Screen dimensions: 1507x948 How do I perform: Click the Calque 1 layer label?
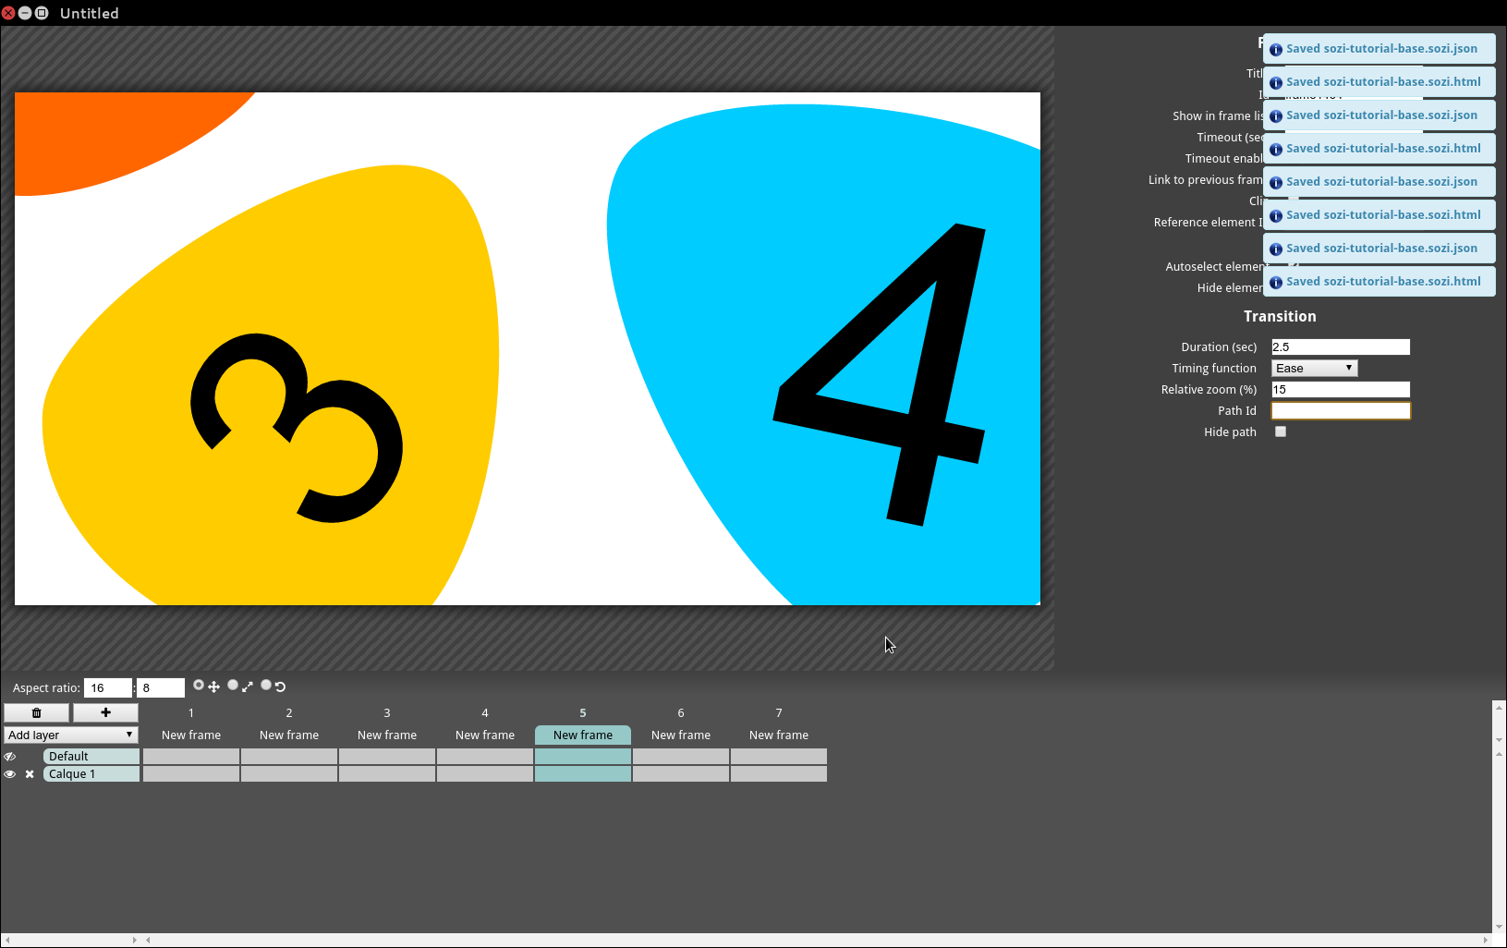coord(91,774)
